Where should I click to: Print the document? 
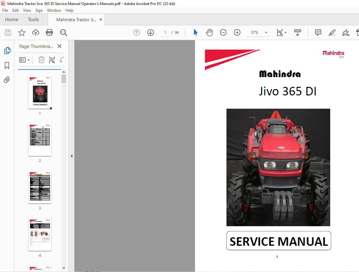click(x=49, y=33)
